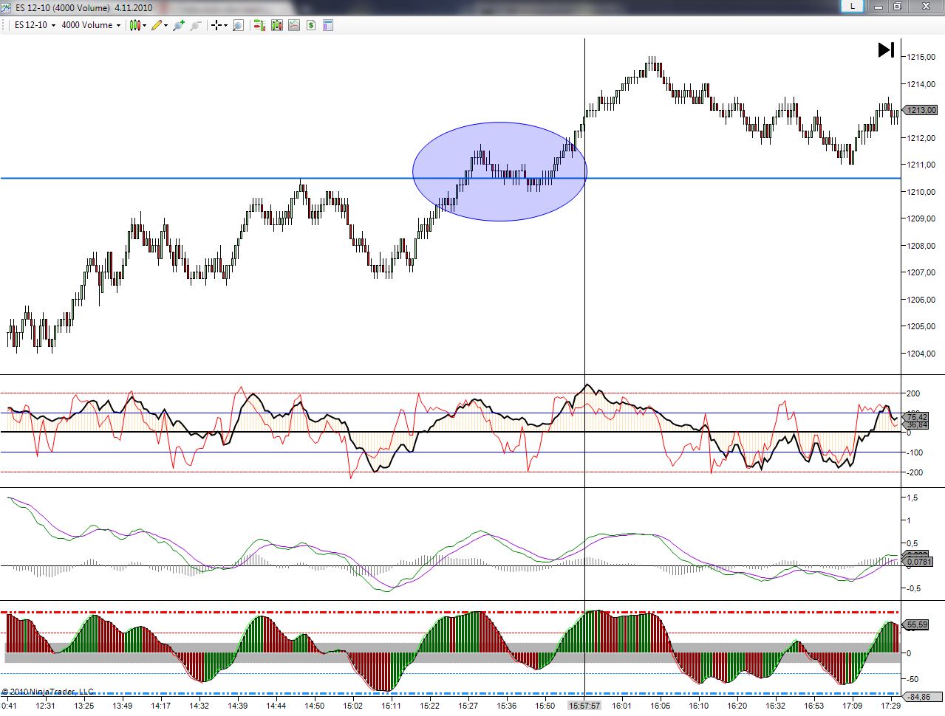Click the 1204,00 price axis label
Screen dimensions: 945x716
tap(921, 353)
